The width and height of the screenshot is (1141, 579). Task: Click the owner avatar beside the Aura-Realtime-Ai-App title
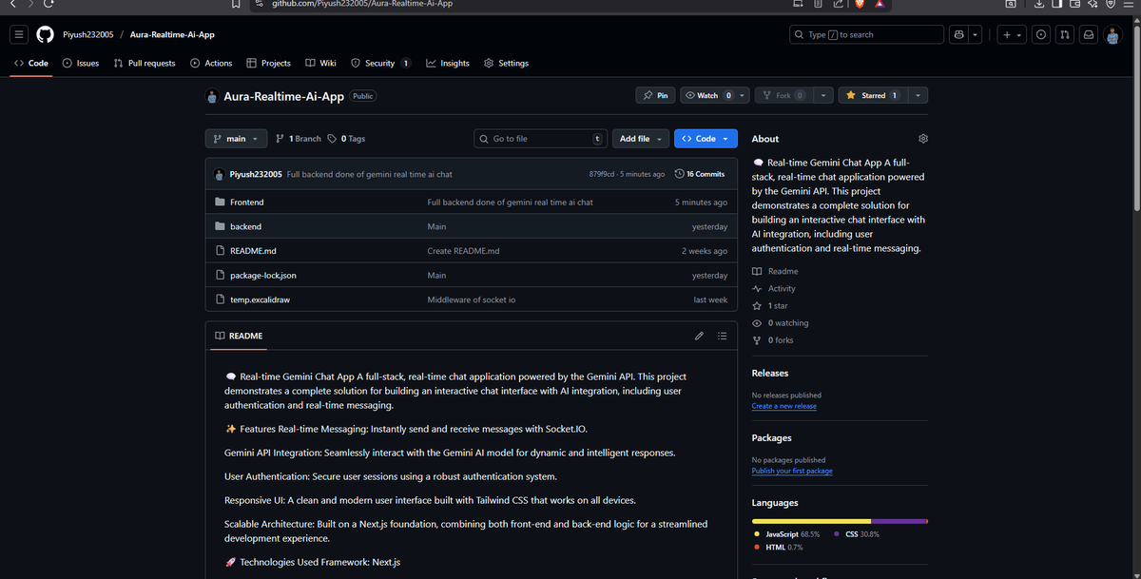(x=213, y=96)
